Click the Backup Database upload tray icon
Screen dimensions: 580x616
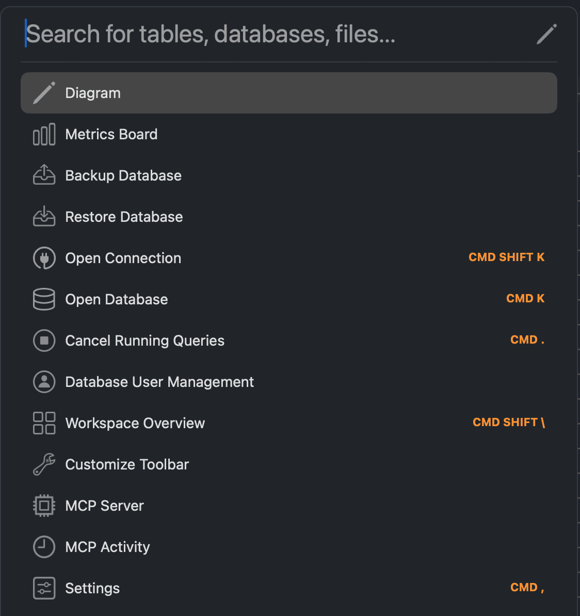tap(44, 175)
